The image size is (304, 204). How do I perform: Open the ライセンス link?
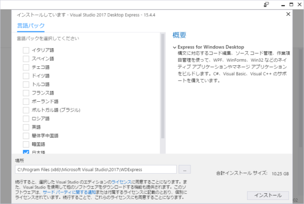tap(122, 182)
